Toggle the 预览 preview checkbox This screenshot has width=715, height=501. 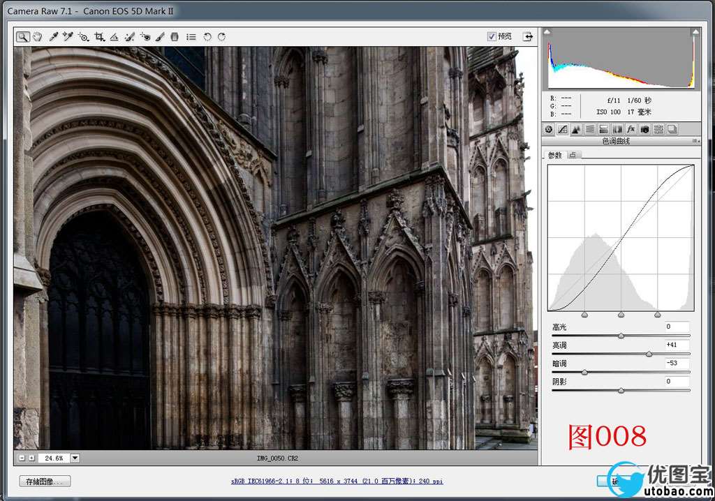(x=492, y=36)
